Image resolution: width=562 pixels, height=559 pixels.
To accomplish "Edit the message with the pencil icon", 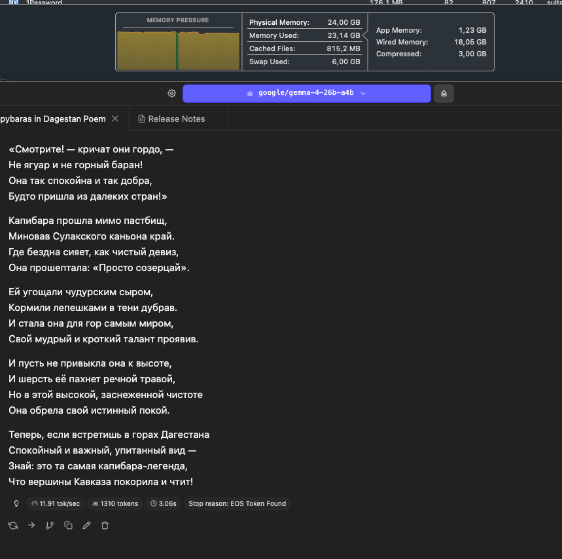I will pyautogui.click(x=87, y=526).
